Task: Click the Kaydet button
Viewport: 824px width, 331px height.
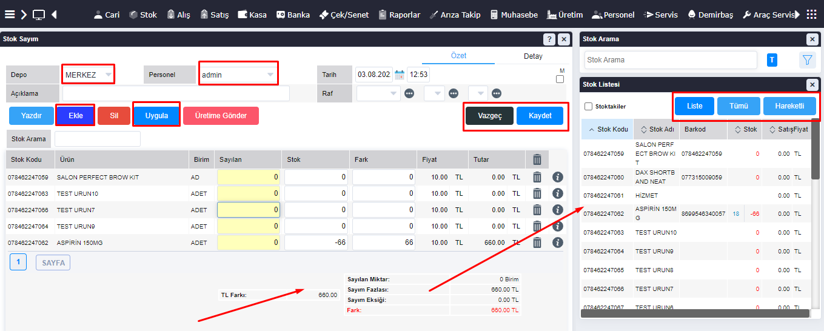Action: pos(540,116)
